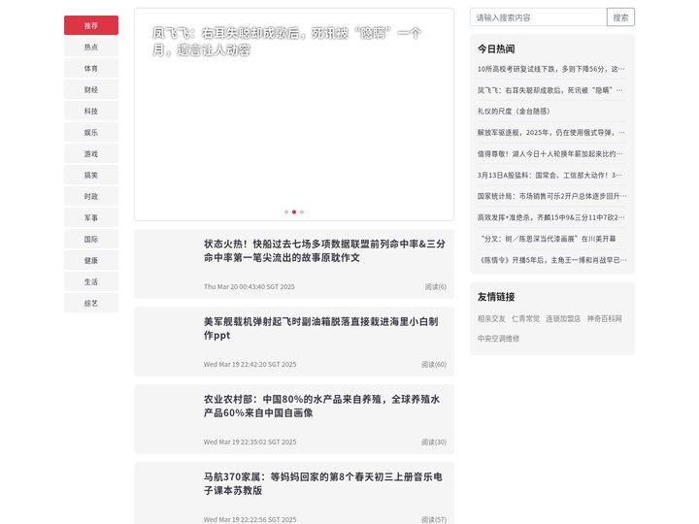Open the 财经 category
This screenshot has width=699, height=524.
91,89
